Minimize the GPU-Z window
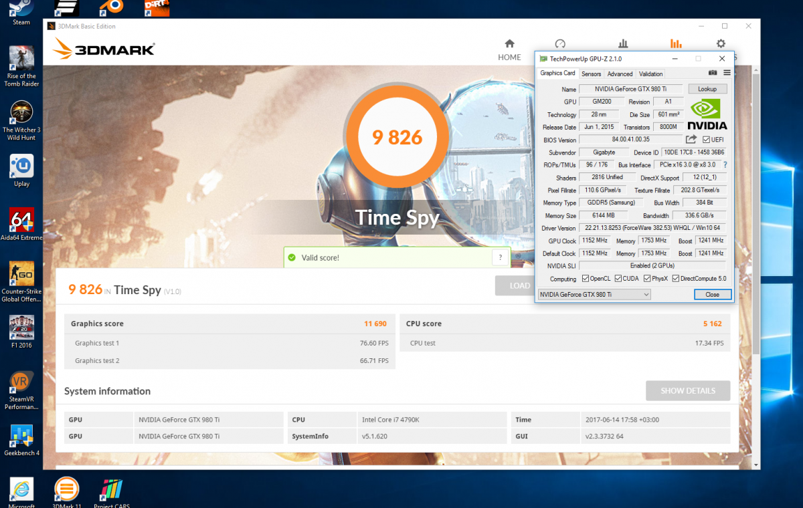The height and width of the screenshot is (508, 803). 675,59
